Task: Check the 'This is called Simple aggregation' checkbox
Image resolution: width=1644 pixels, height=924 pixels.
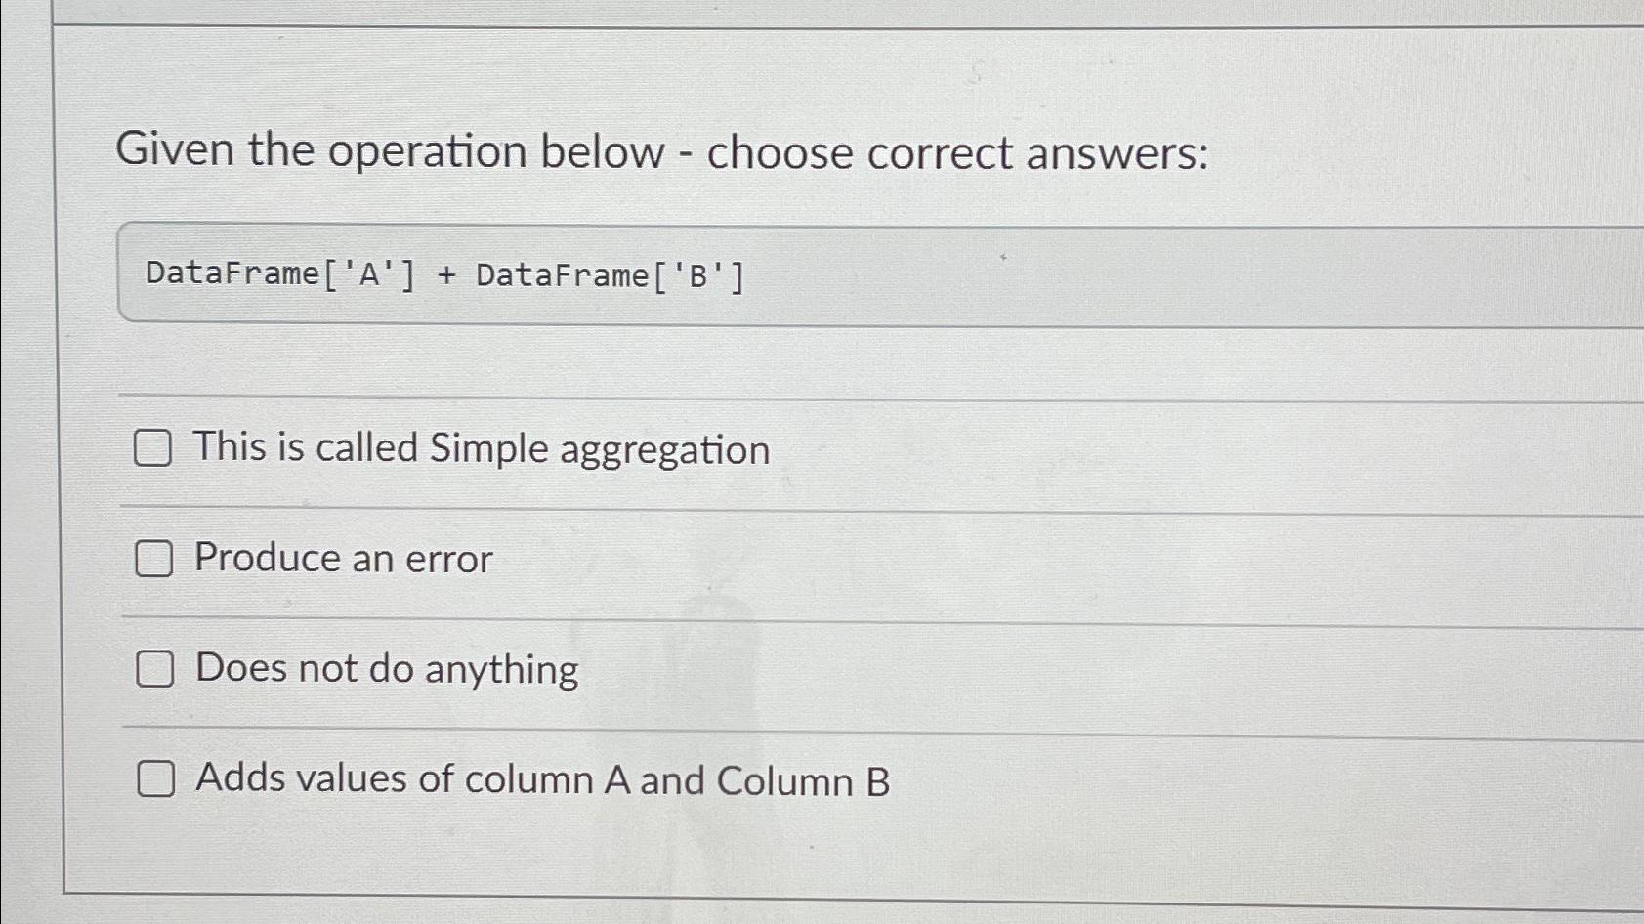Action: [153, 449]
